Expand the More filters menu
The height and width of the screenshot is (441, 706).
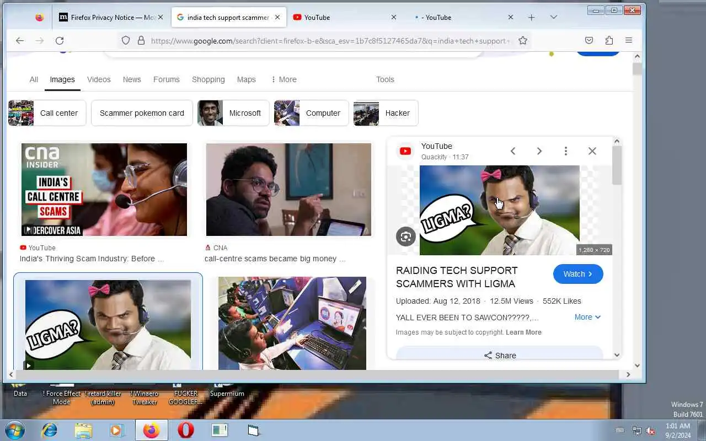click(x=284, y=79)
